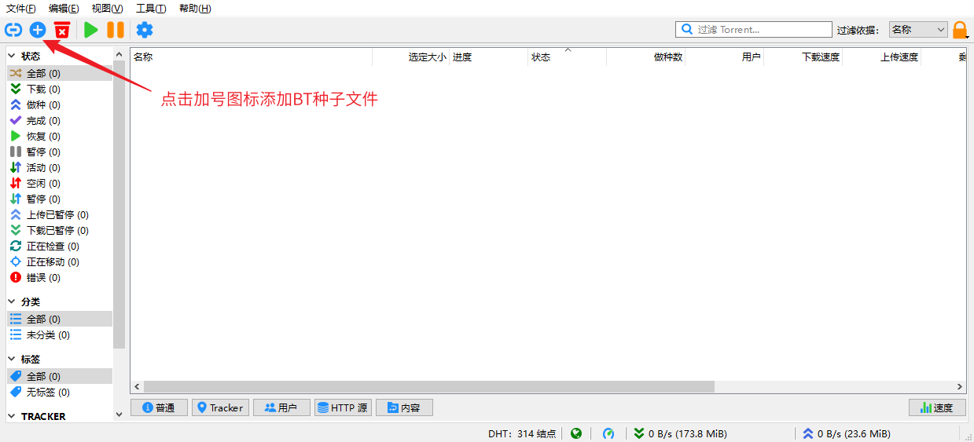Open settings via the blue gear icon
Image resolution: width=974 pixels, height=442 pixels.
[x=145, y=30]
